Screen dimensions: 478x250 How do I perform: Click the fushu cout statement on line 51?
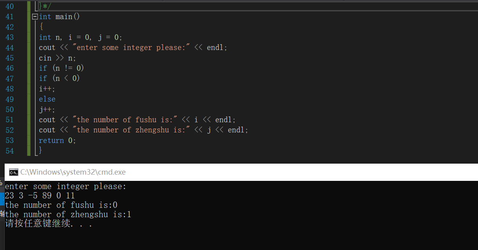[x=137, y=120]
